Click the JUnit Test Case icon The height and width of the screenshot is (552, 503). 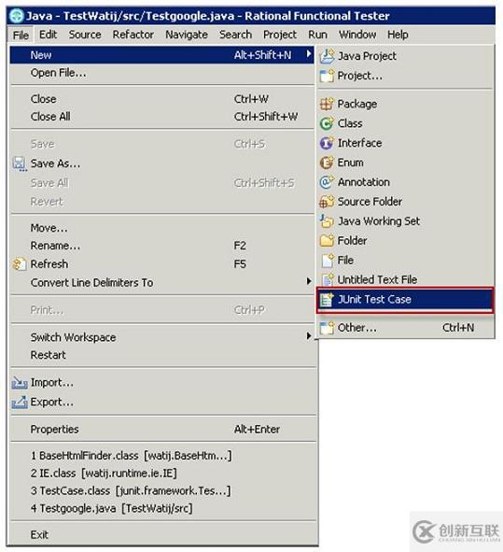pos(327,300)
